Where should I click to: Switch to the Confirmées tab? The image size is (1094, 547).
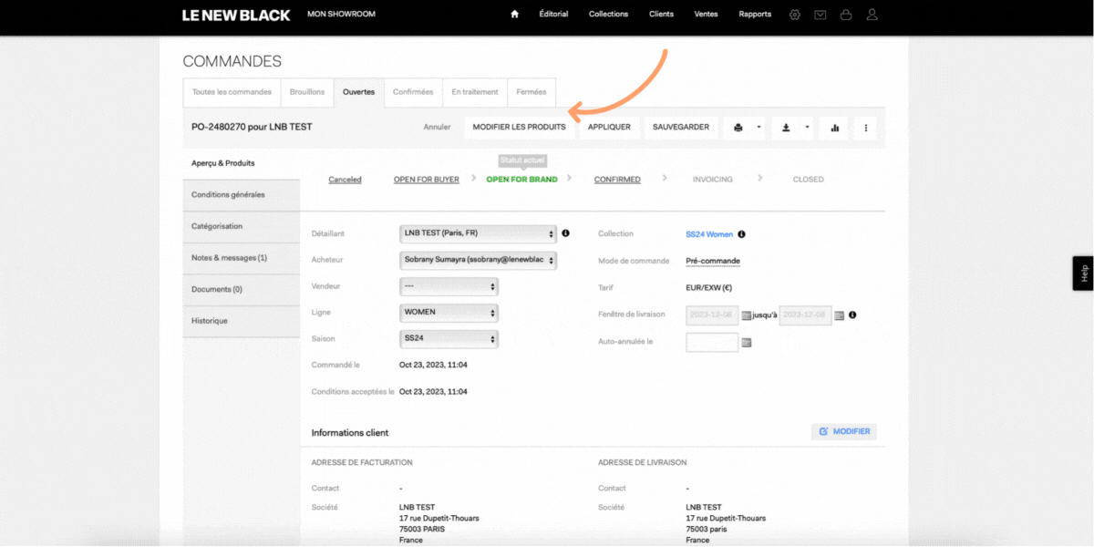pos(413,92)
